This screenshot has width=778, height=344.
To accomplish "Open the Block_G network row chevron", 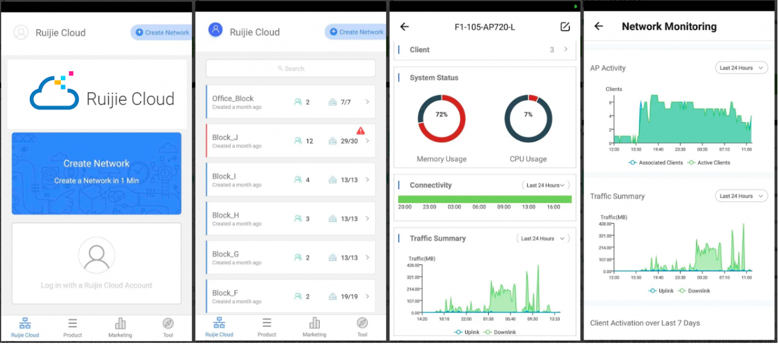I will [x=367, y=258].
